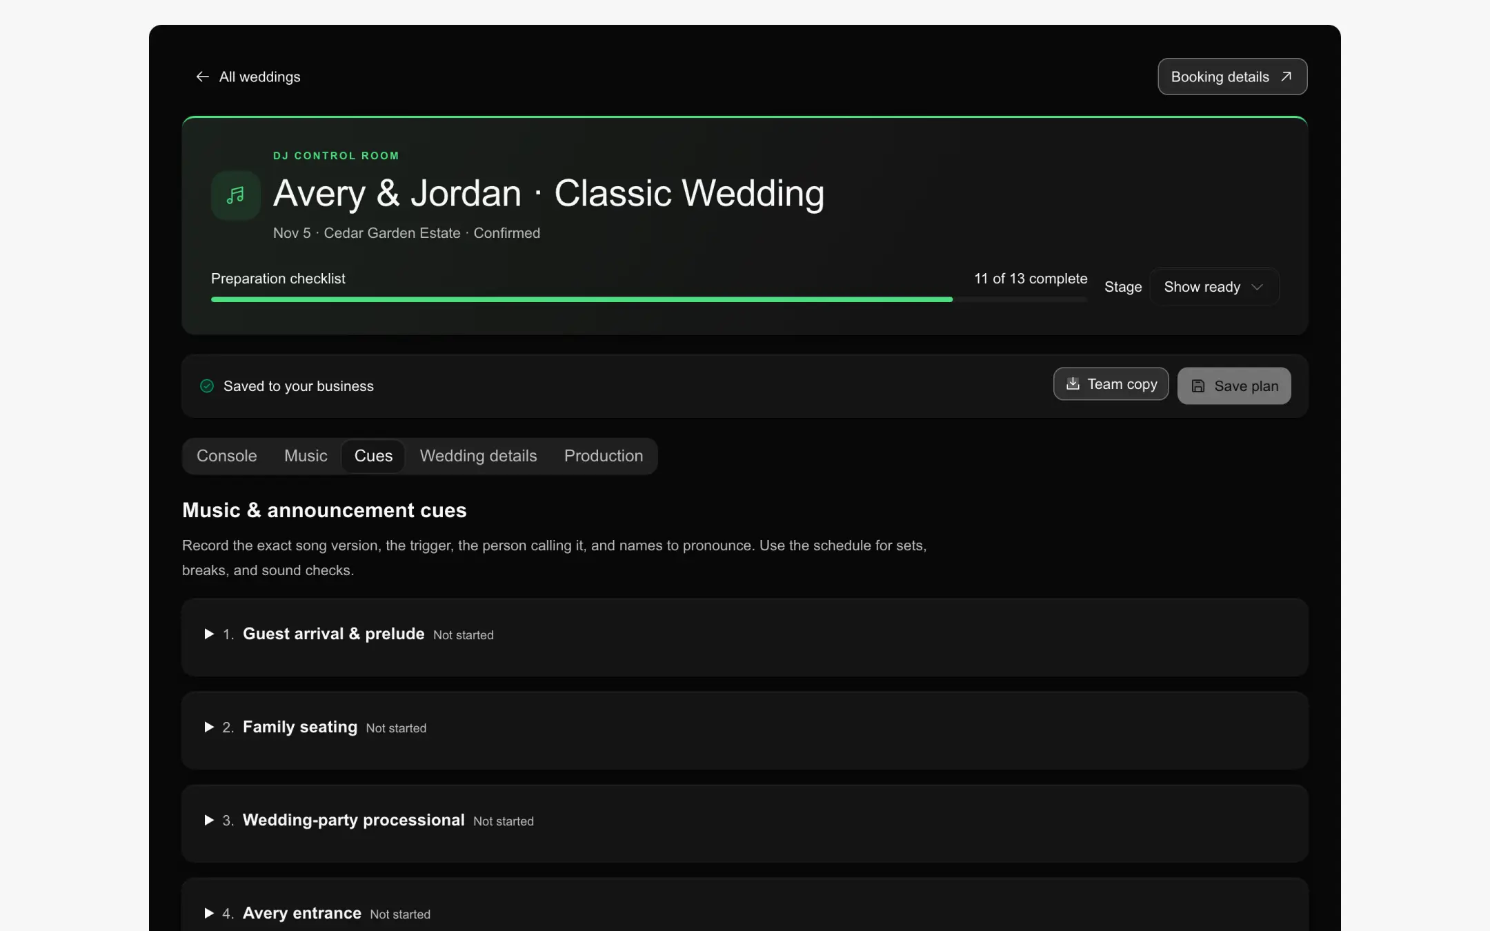Screen dimensions: 1490x931
Task: Open the Production tab
Action: pos(604,456)
